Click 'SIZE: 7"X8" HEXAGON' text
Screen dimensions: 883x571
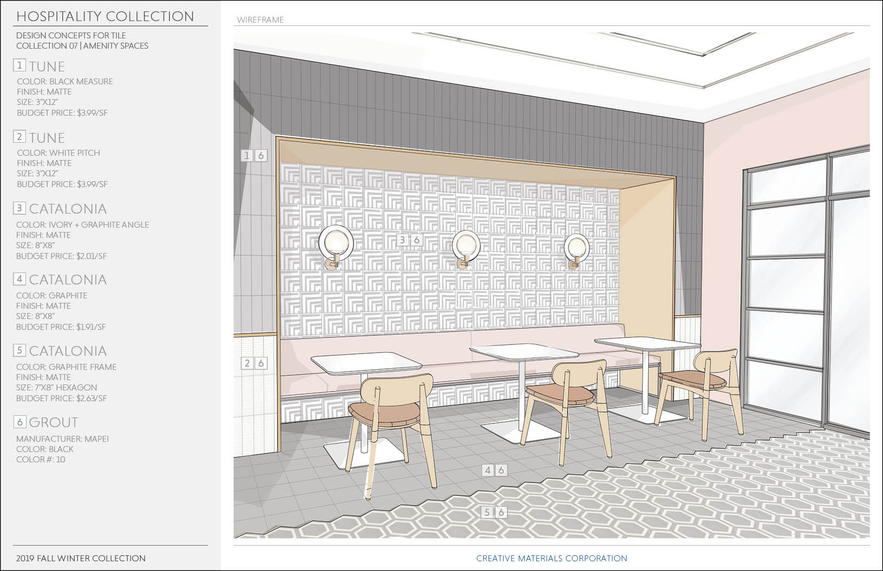(57, 388)
